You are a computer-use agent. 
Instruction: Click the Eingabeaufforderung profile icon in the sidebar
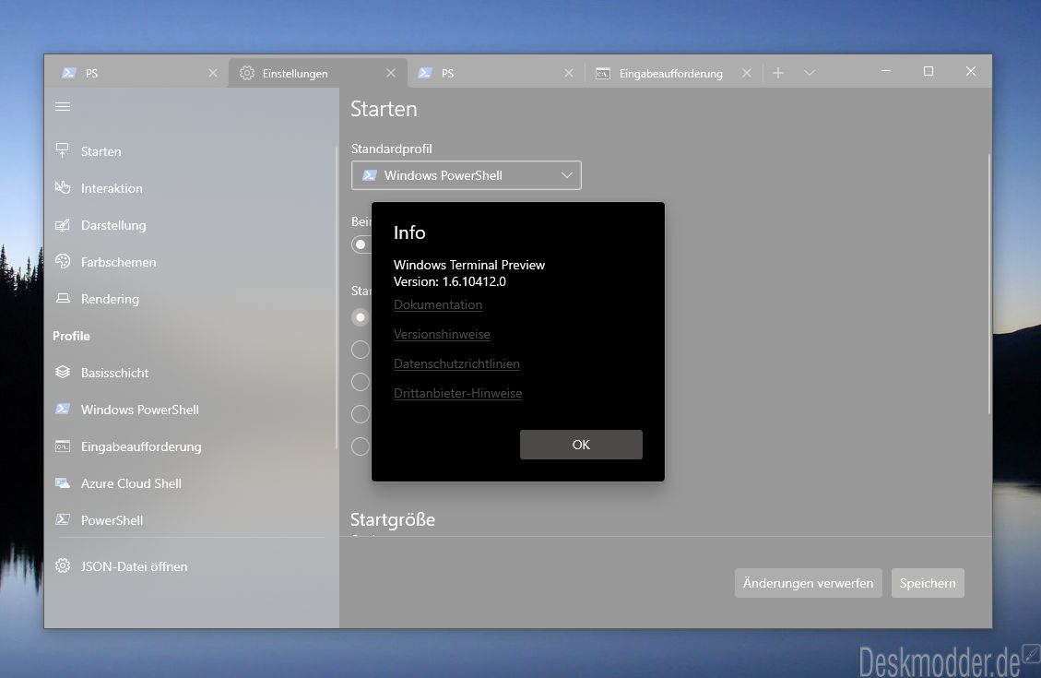pyautogui.click(x=63, y=446)
